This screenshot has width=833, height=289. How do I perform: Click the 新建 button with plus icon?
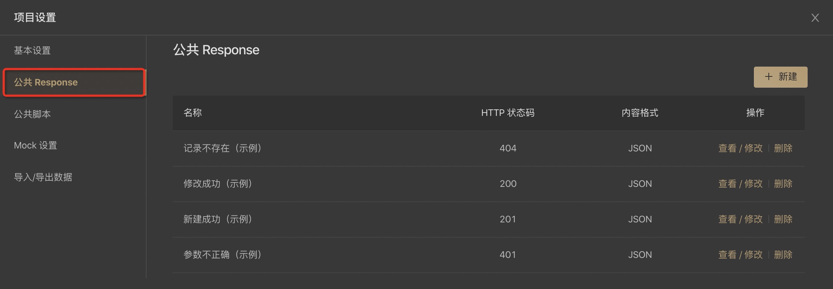tap(780, 77)
